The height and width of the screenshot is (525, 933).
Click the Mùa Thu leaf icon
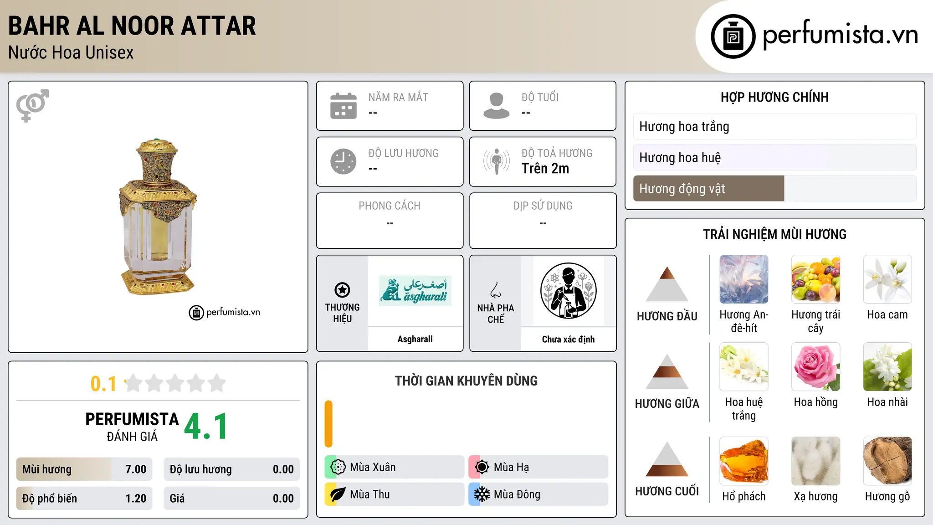(338, 494)
